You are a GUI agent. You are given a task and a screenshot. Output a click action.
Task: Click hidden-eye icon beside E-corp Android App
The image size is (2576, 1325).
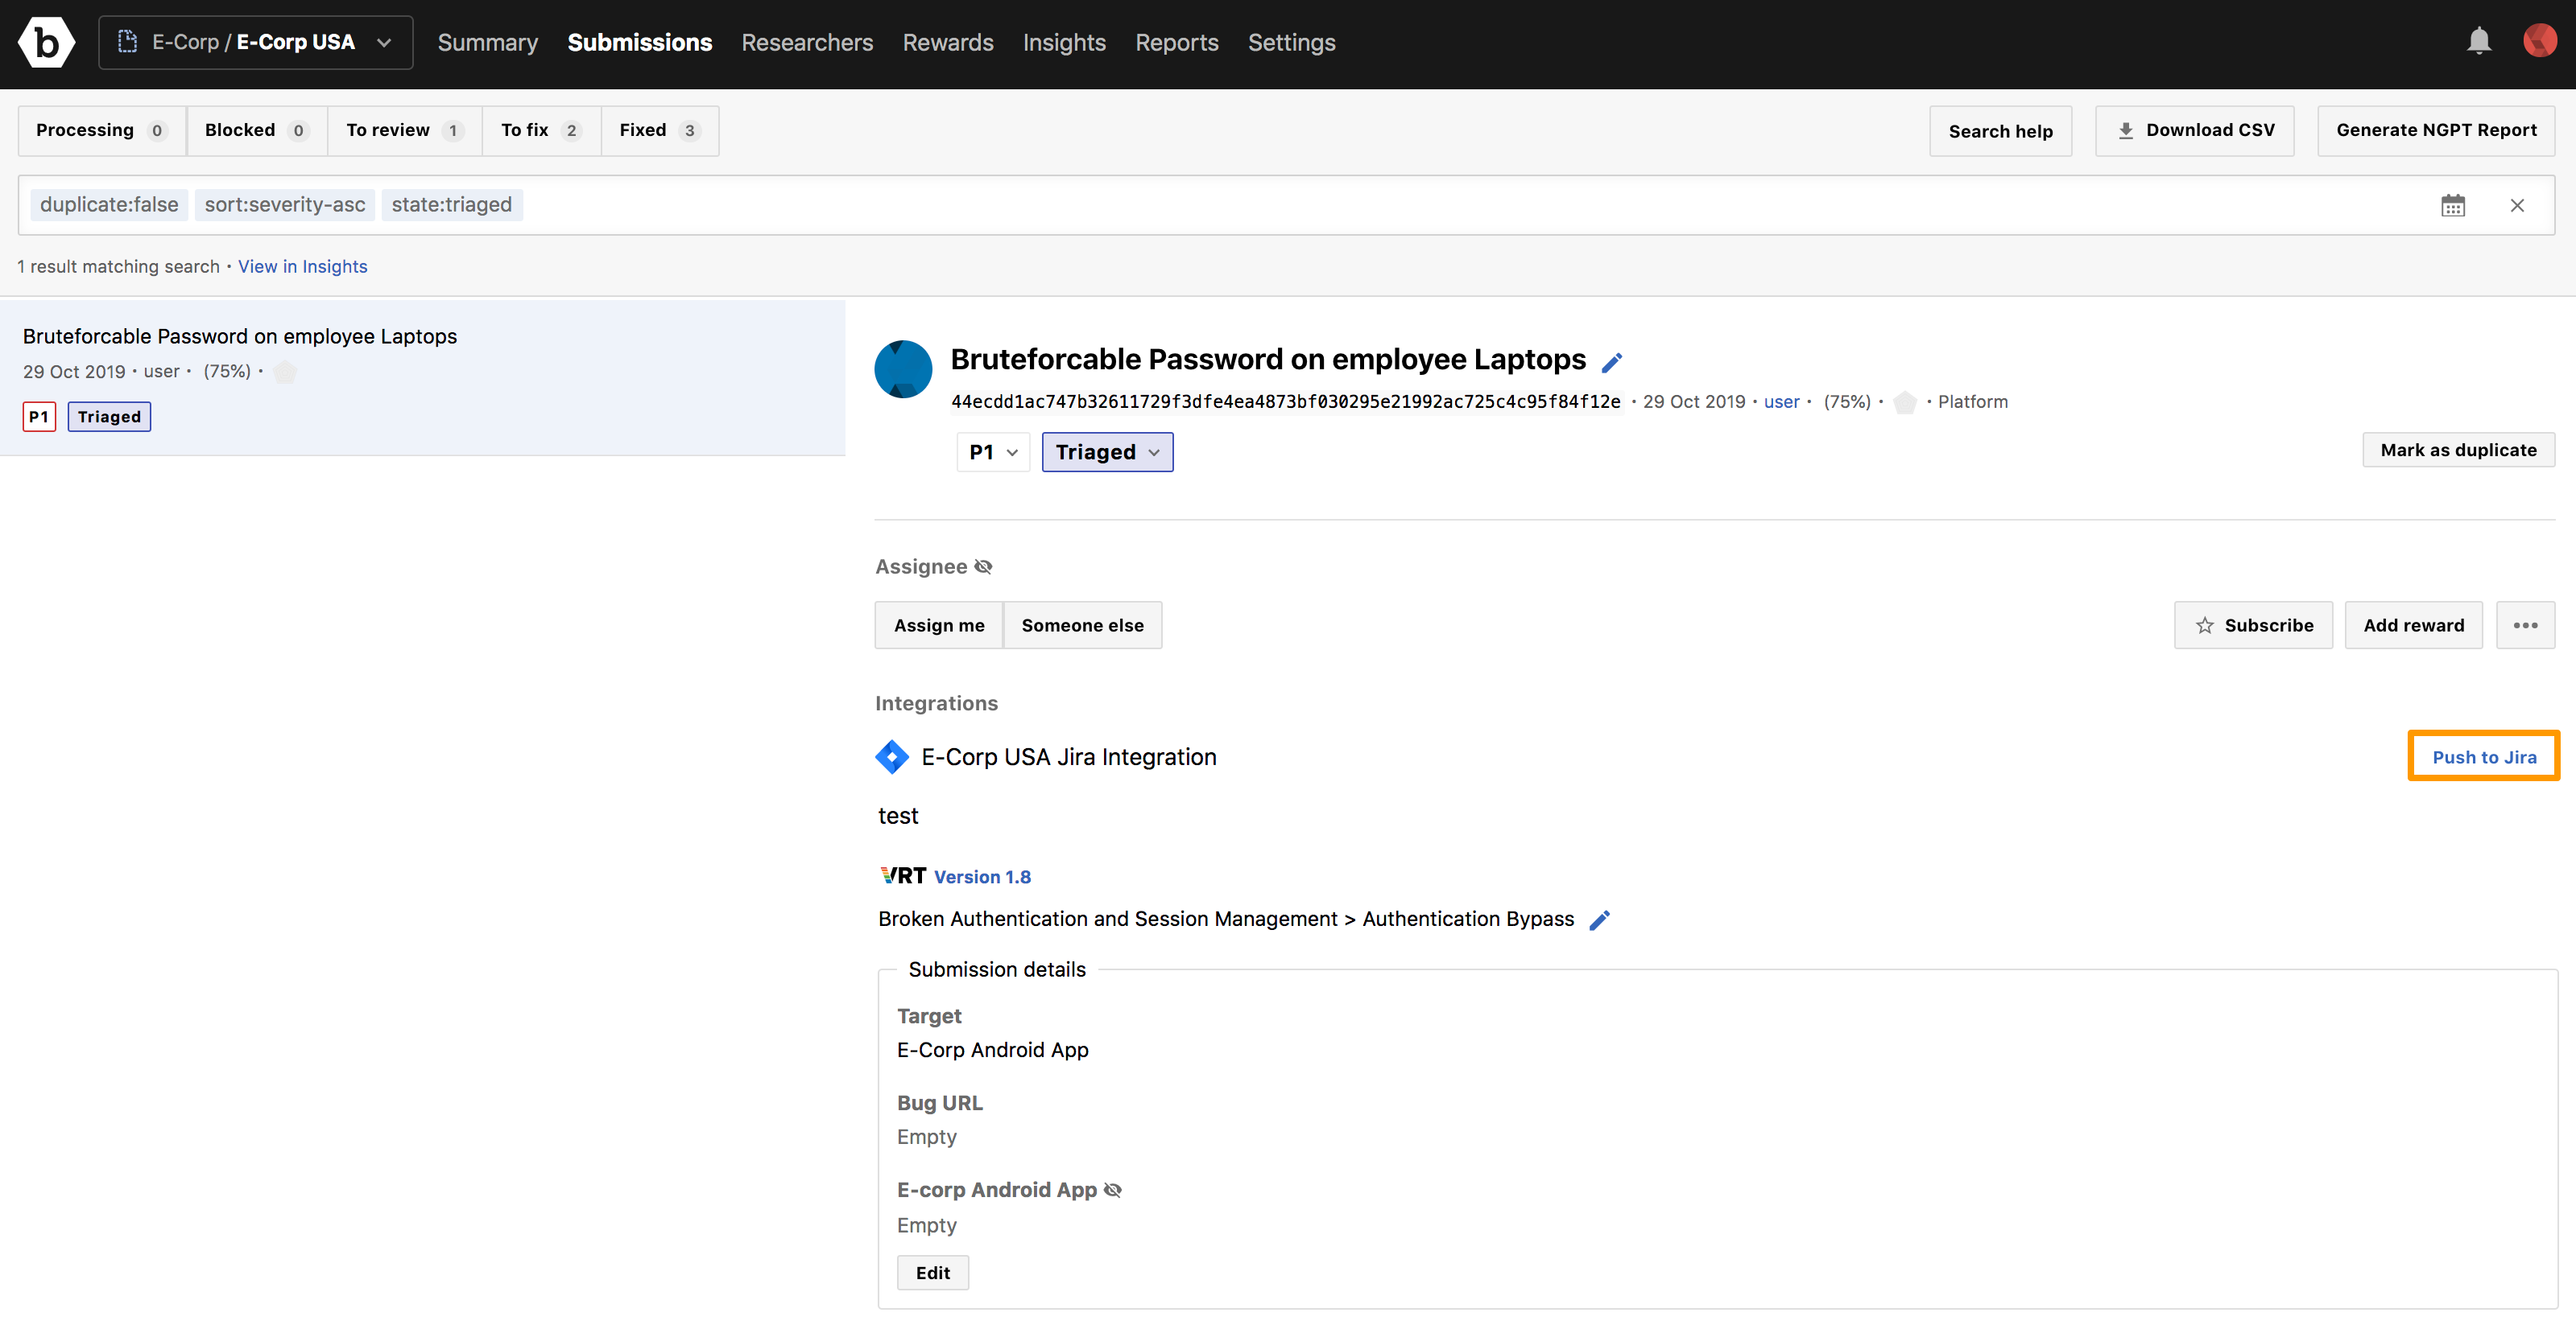1113,1190
